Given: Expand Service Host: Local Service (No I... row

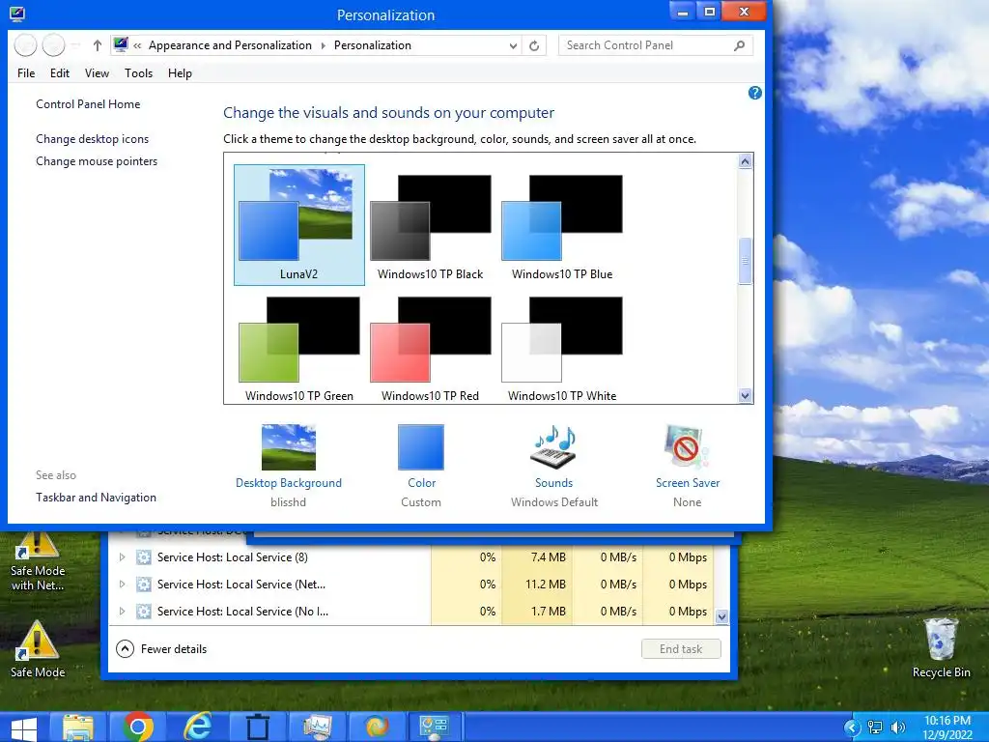Looking at the screenshot, I should point(122,612).
